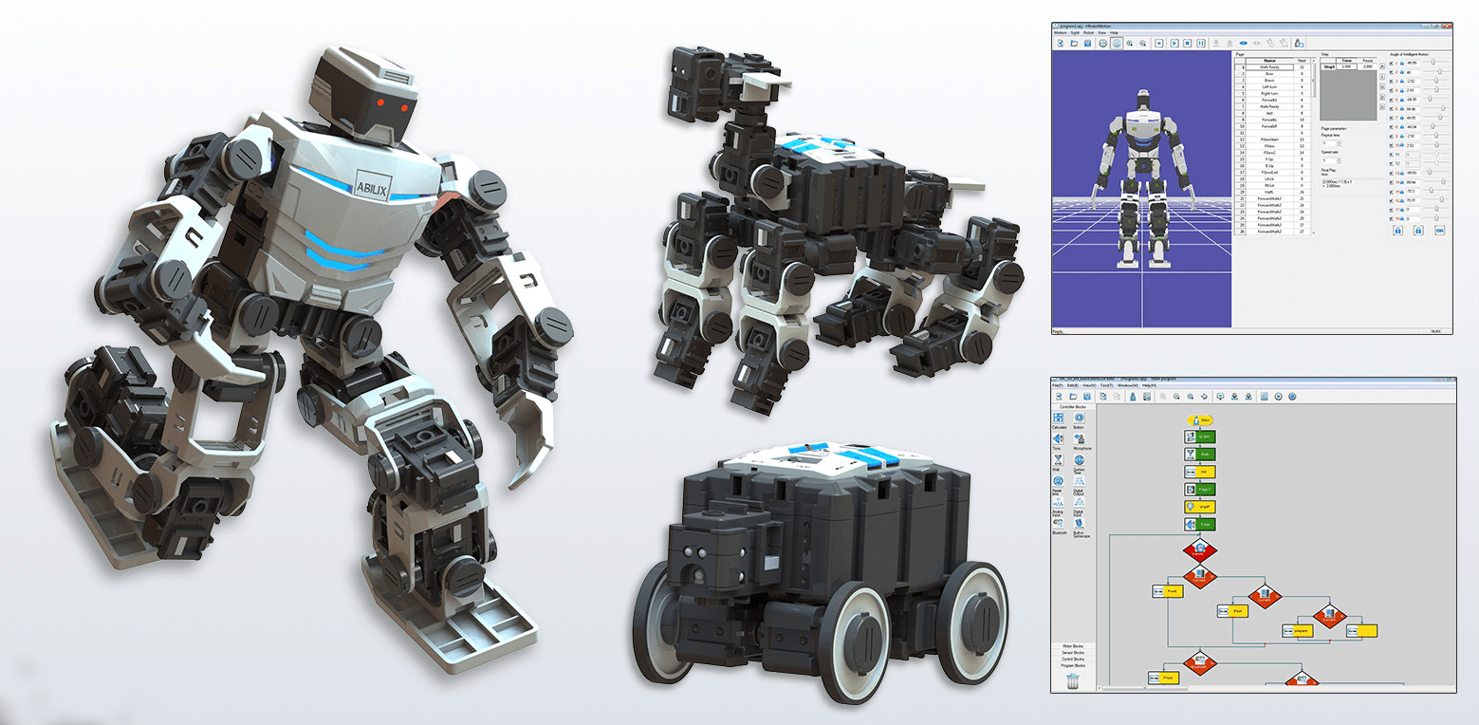Image resolution: width=1479 pixels, height=725 pixels.
Task: Select the Microphone block icon
Action: [1080, 438]
